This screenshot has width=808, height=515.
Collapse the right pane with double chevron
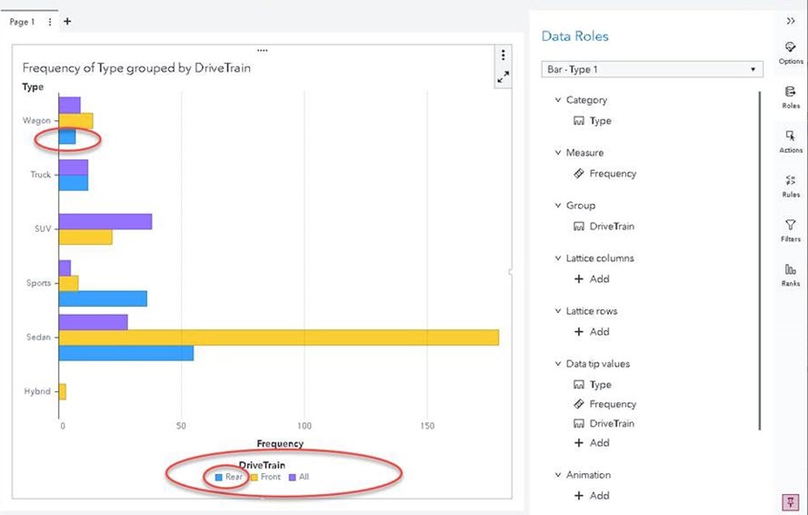[791, 21]
